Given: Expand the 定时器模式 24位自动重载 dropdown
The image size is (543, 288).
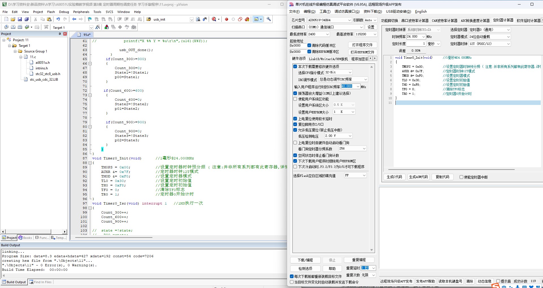Looking at the screenshot, I should click(490, 37).
